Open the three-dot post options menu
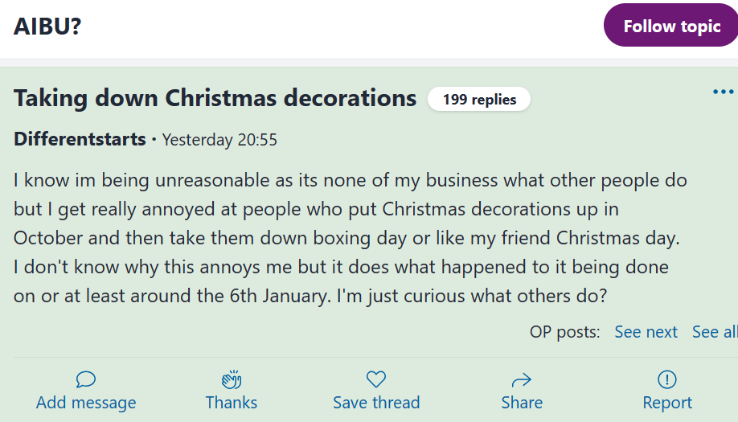The width and height of the screenshot is (738, 422). pos(723,92)
